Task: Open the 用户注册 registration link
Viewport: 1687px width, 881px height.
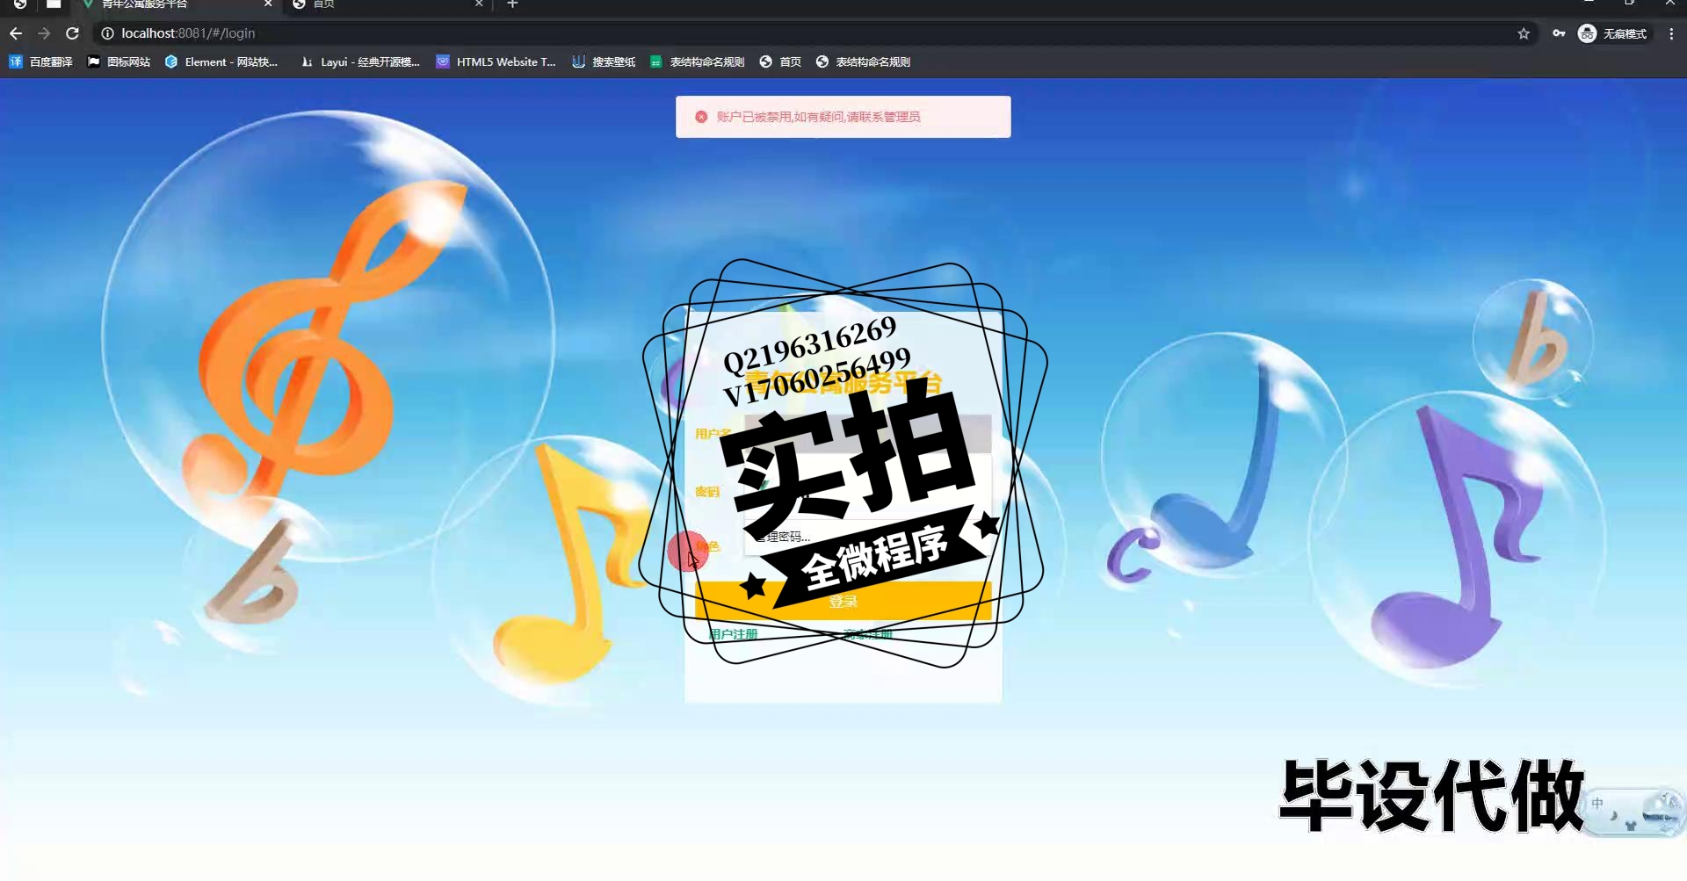Action: pyautogui.click(x=733, y=634)
